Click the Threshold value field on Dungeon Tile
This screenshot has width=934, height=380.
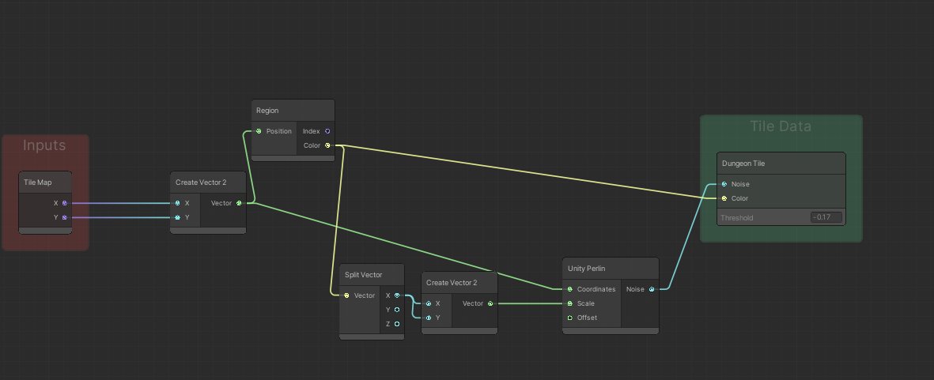coord(826,218)
